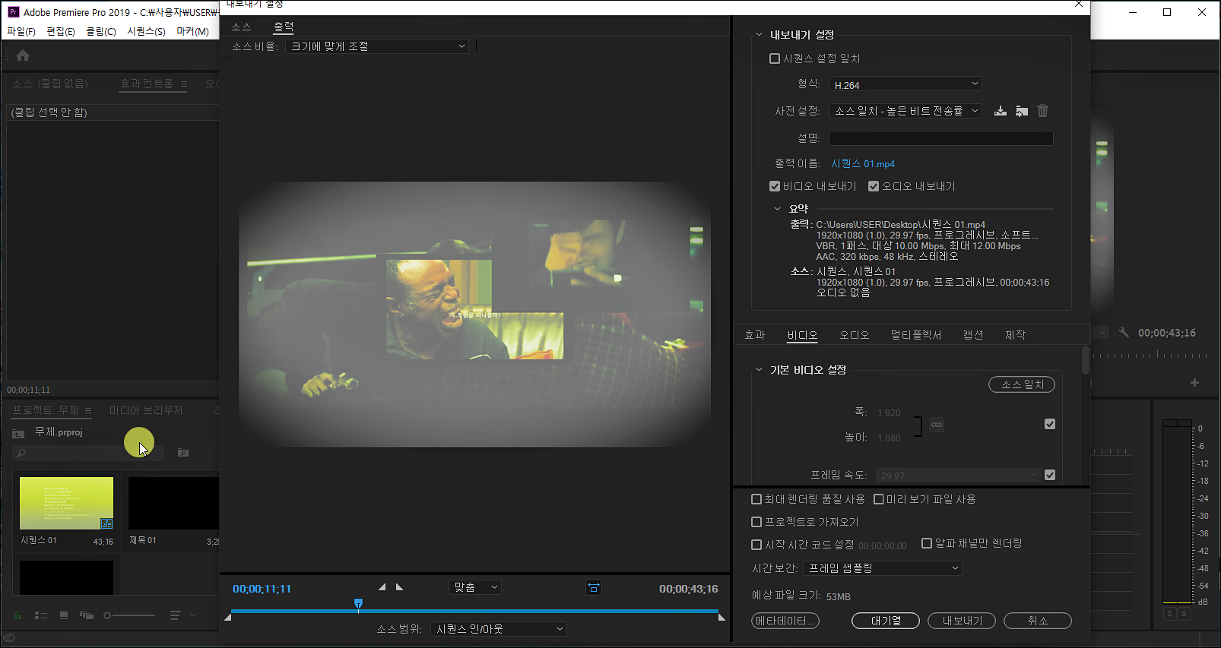Uncheck 비디오 내보내기
This screenshot has height=648, width=1221.
[775, 186]
